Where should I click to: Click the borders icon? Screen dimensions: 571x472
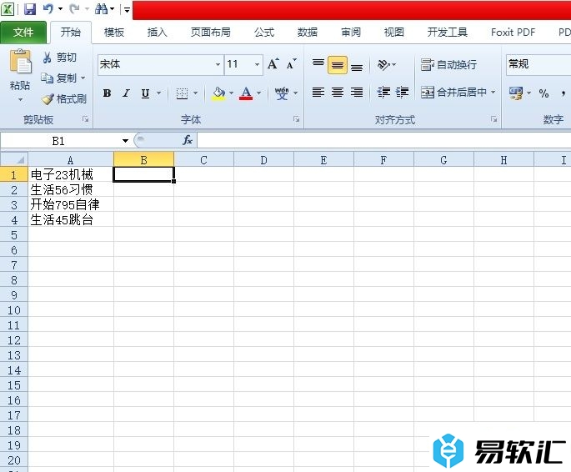[x=182, y=93]
